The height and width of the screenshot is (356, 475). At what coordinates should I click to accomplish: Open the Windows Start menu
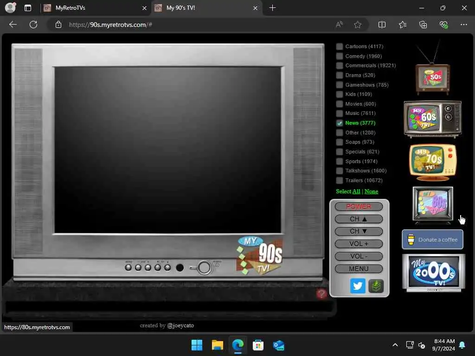tap(197, 345)
